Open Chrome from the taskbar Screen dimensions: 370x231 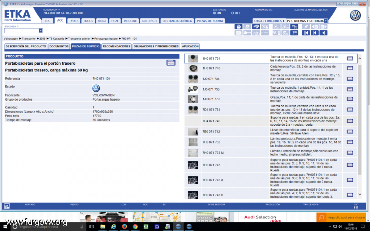pos(135,226)
